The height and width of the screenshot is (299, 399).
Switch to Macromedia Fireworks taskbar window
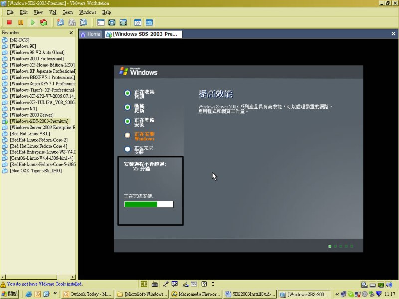point(196,294)
